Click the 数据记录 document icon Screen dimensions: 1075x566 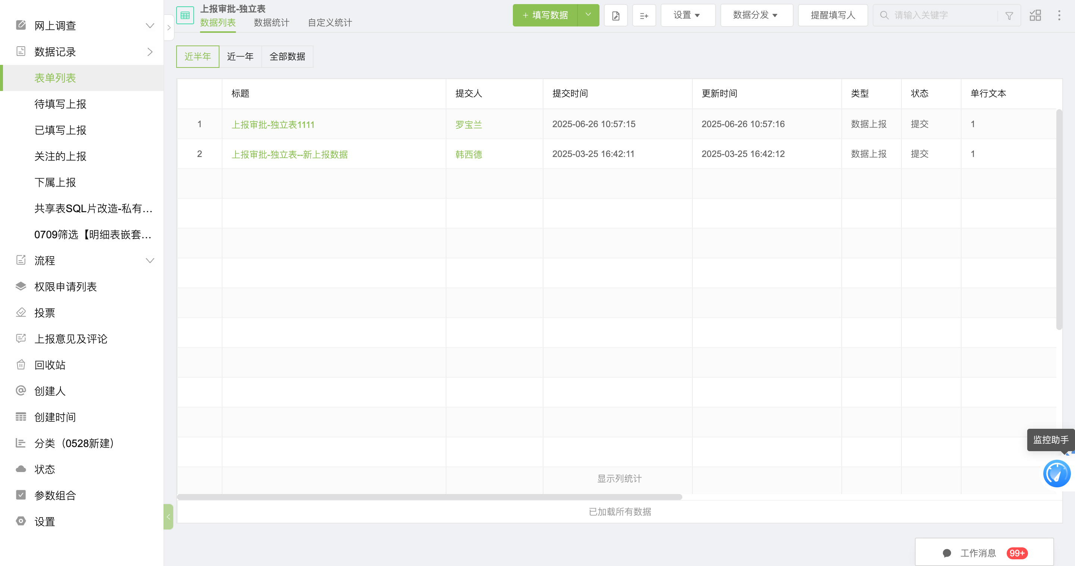[21, 51]
